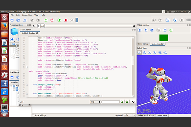Screen dimensions: 191x127
Task: Click the green Connect to robot icon
Action: coord(46,20)
